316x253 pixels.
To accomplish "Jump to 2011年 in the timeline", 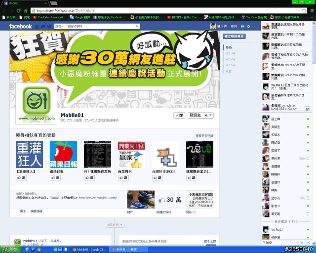I will tap(231, 65).
